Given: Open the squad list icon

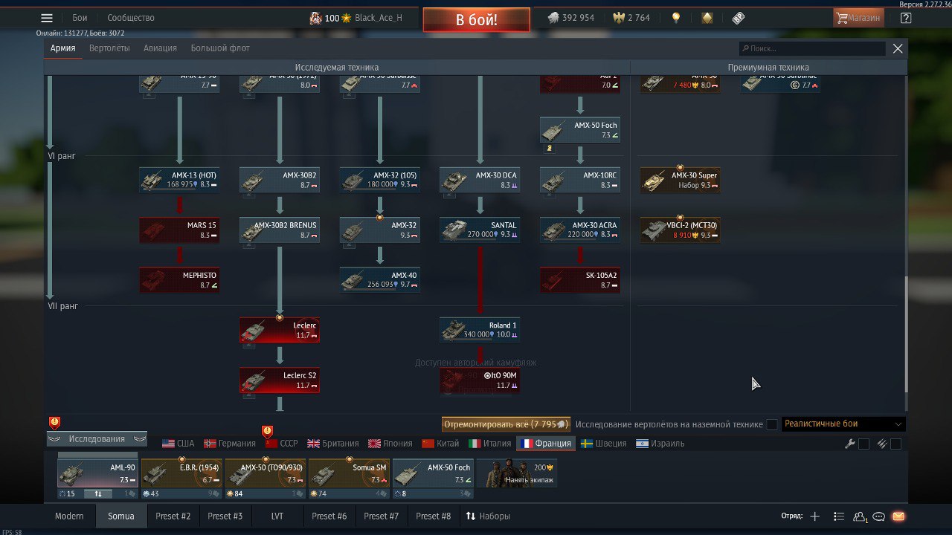Looking at the screenshot, I should (x=839, y=516).
